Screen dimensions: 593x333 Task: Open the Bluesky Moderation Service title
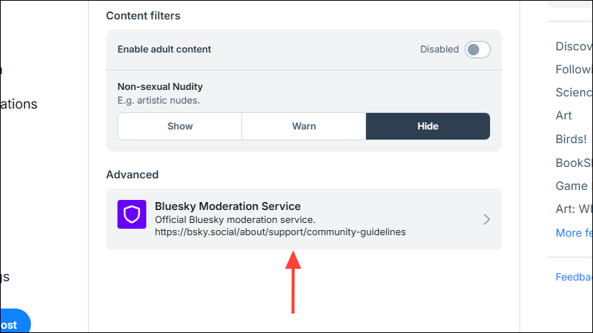228,206
